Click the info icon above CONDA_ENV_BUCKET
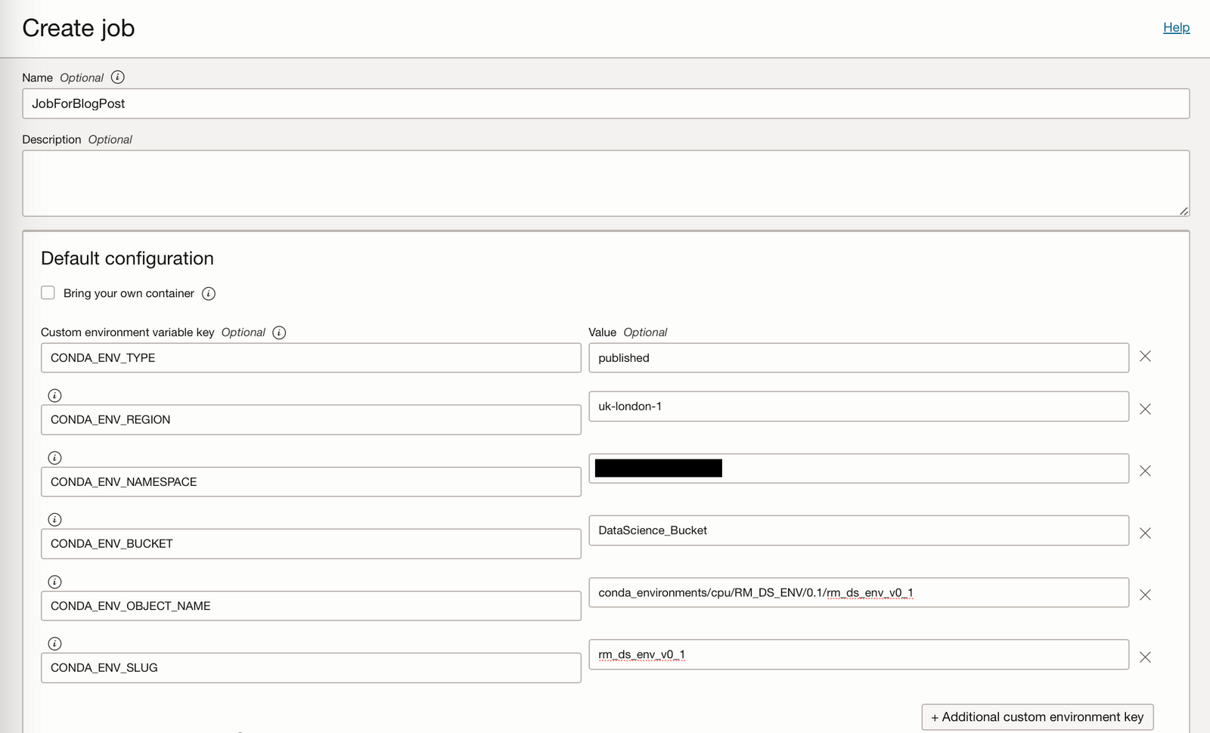 54,519
